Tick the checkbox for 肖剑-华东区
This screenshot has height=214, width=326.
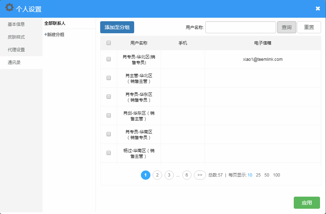(109, 115)
